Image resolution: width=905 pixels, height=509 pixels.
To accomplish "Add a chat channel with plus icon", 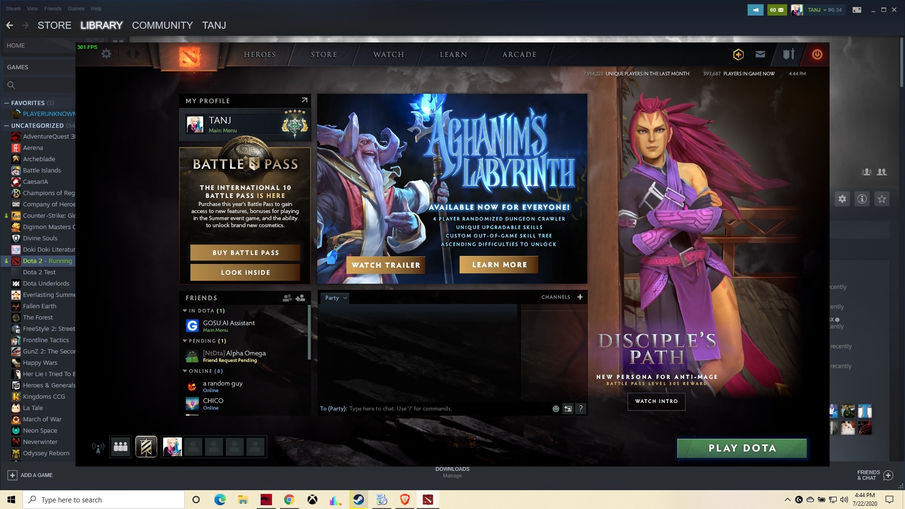I will (580, 297).
